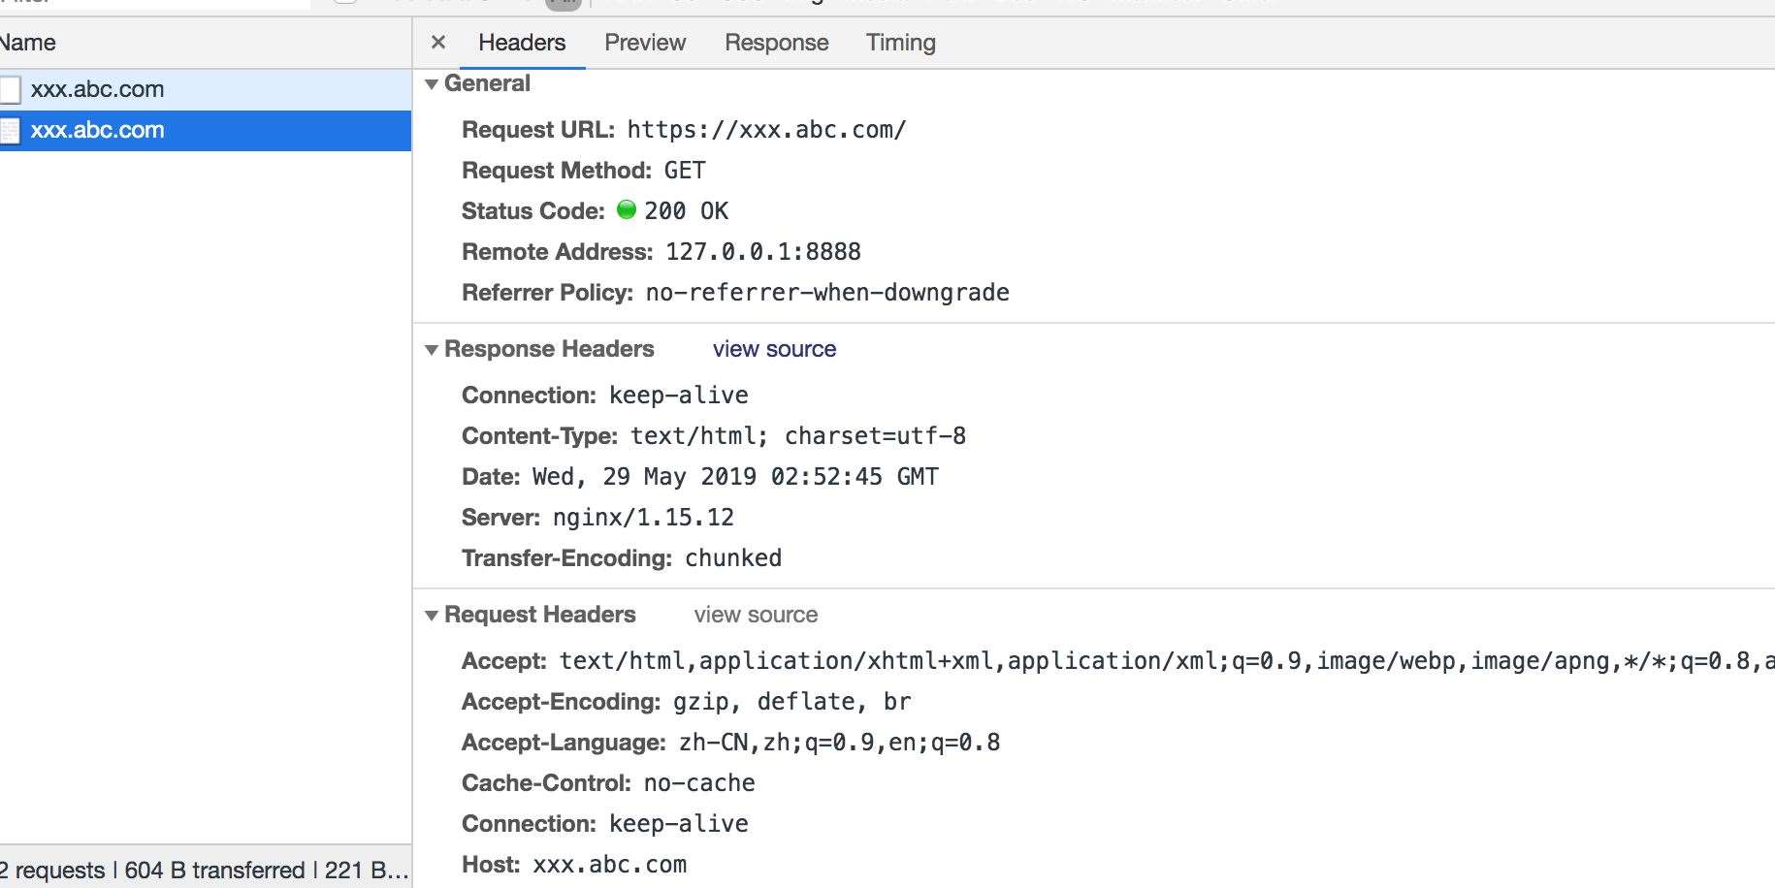Click the blank file icon of the first request
The width and height of the screenshot is (1775, 888).
[x=10, y=89]
